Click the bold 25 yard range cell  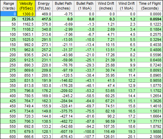tap(9, 19)
